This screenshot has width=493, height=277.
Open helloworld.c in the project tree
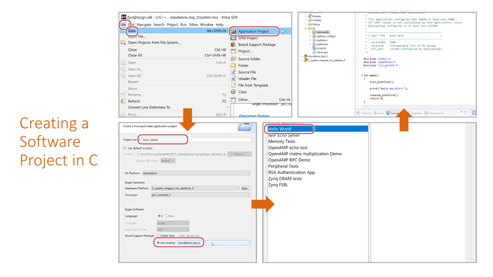(323, 32)
